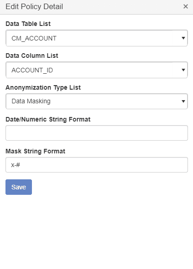
Task: Select the ACCOUNT_ID value text
Action: 32,70
